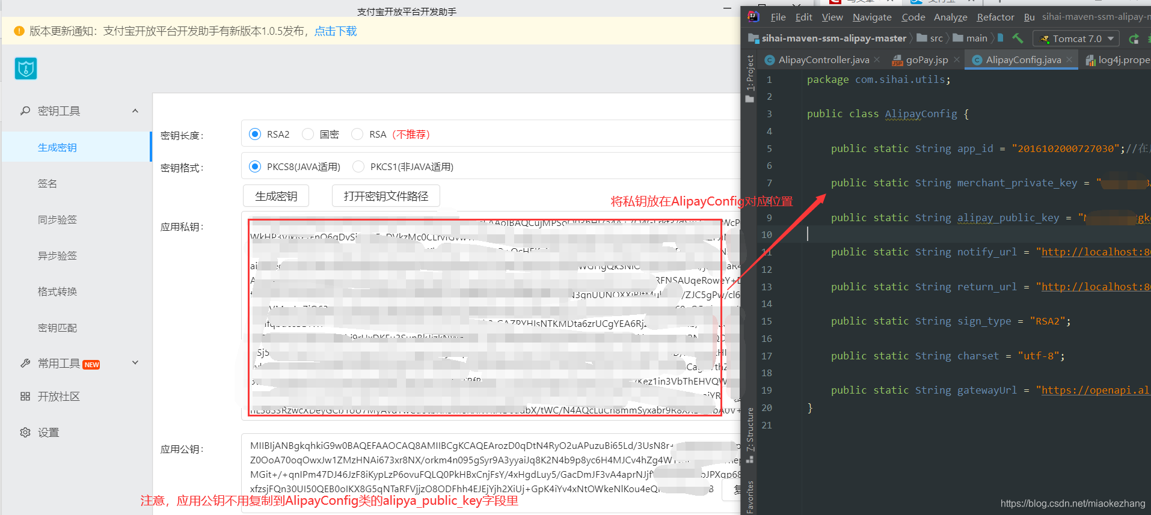
Task: Close the goPay.jsp tab
Action: pyautogui.click(x=956, y=59)
